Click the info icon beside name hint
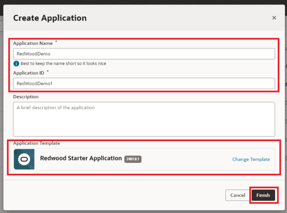 (x=16, y=63)
